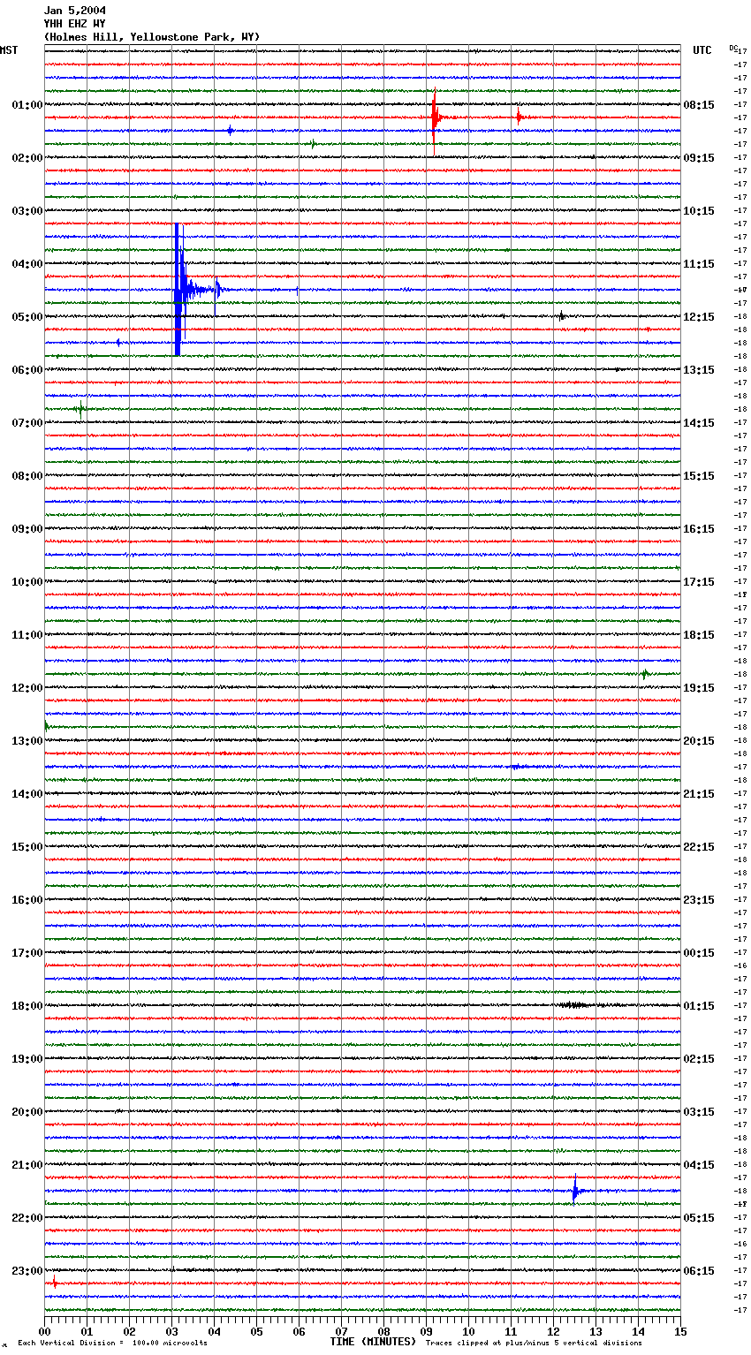Click the 11:15 UTC time label
The width and height of the screenshot is (751, 1355).
pyautogui.click(x=699, y=264)
